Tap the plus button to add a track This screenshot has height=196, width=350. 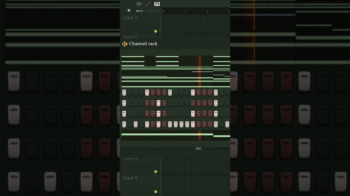point(129,10)
